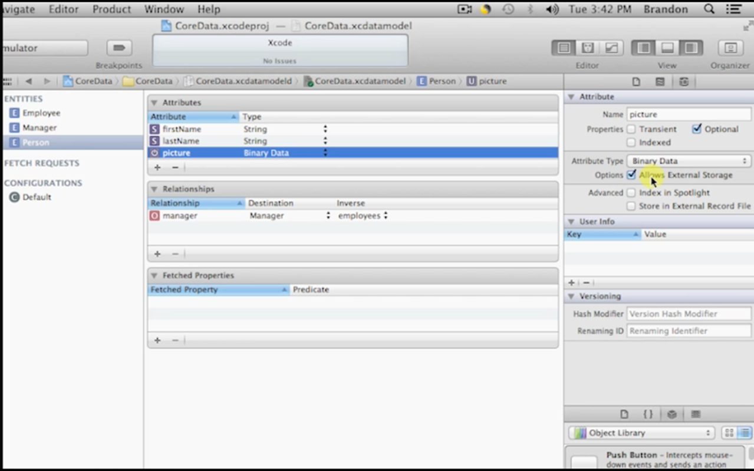Toggle Index in Spotlight checkbox
The image size is (754, 471).
(x=631, y=193)
